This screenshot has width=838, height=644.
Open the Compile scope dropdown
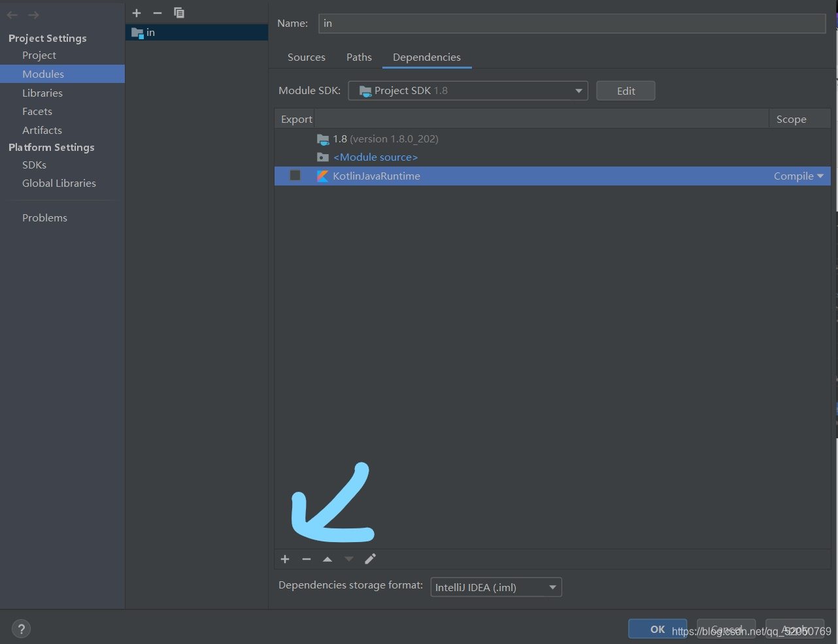[x=799, y=176]
